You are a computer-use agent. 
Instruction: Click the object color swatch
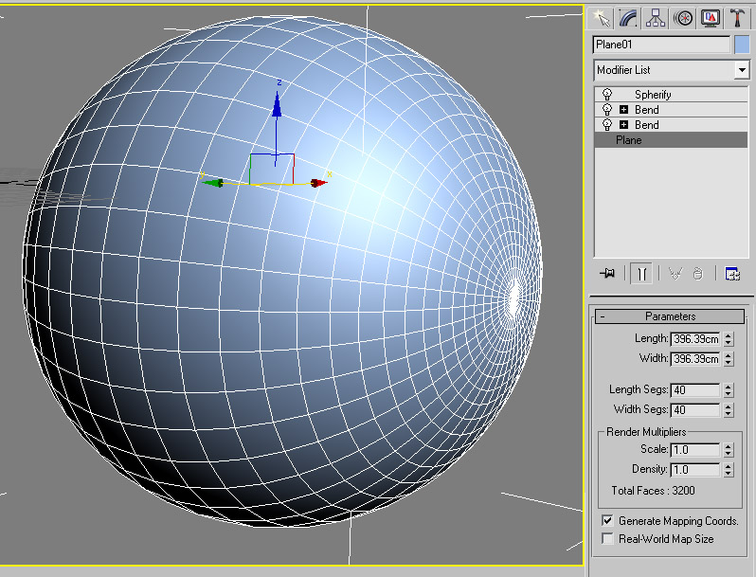point(741,45)
